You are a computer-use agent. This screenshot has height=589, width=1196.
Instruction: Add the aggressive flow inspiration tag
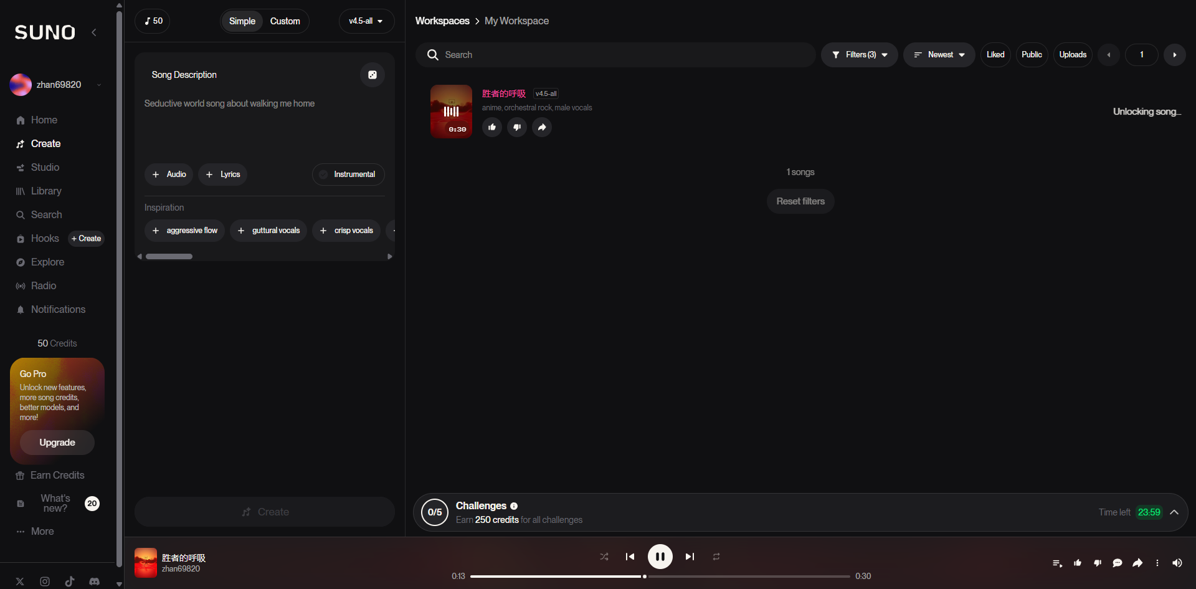pos(185,231)
